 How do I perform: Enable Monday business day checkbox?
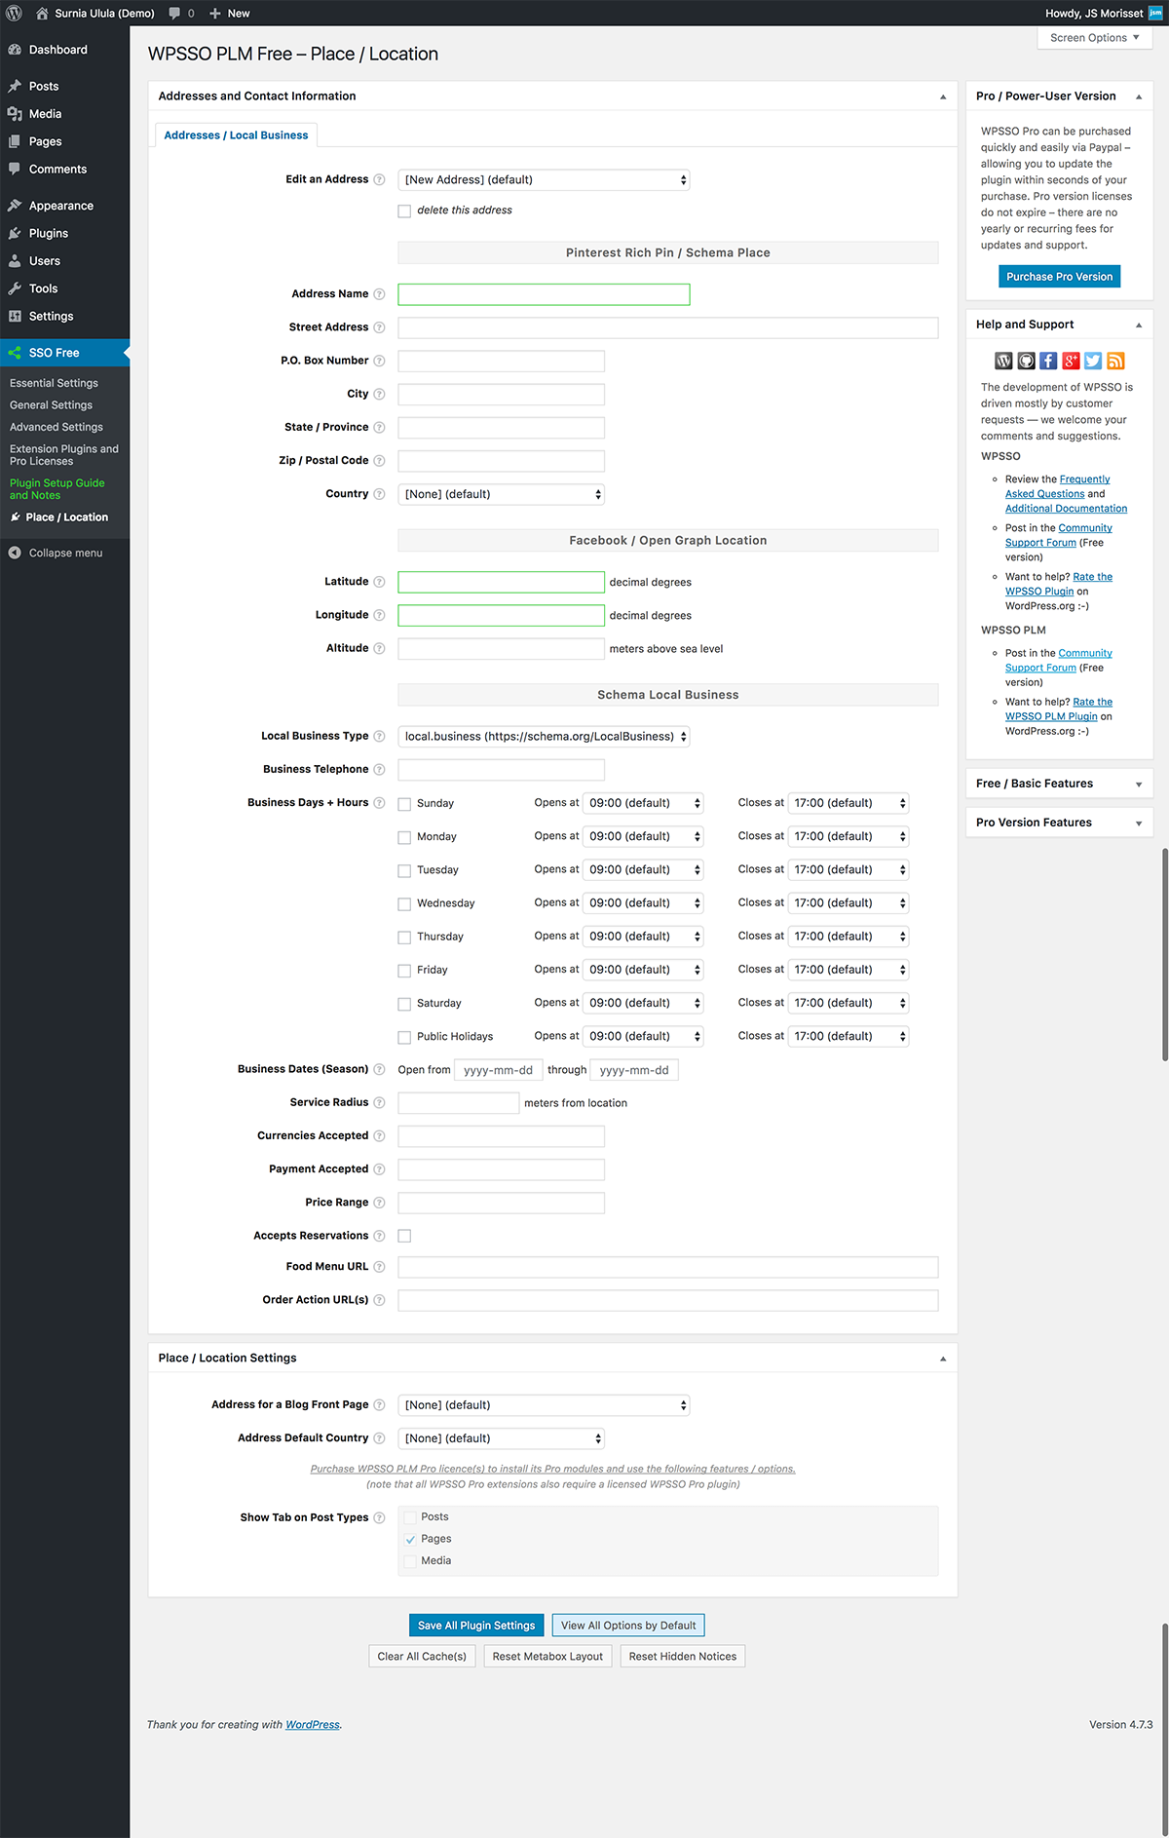pyautogui.click(x=404, y=837)
